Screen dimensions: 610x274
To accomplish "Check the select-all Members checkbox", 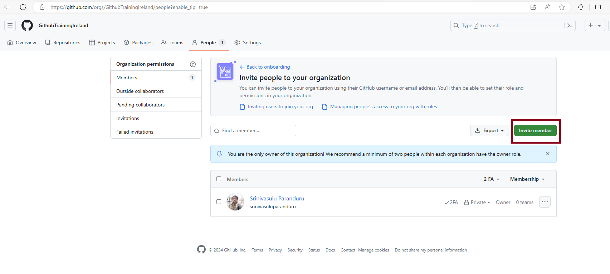I will click(219, 179).
